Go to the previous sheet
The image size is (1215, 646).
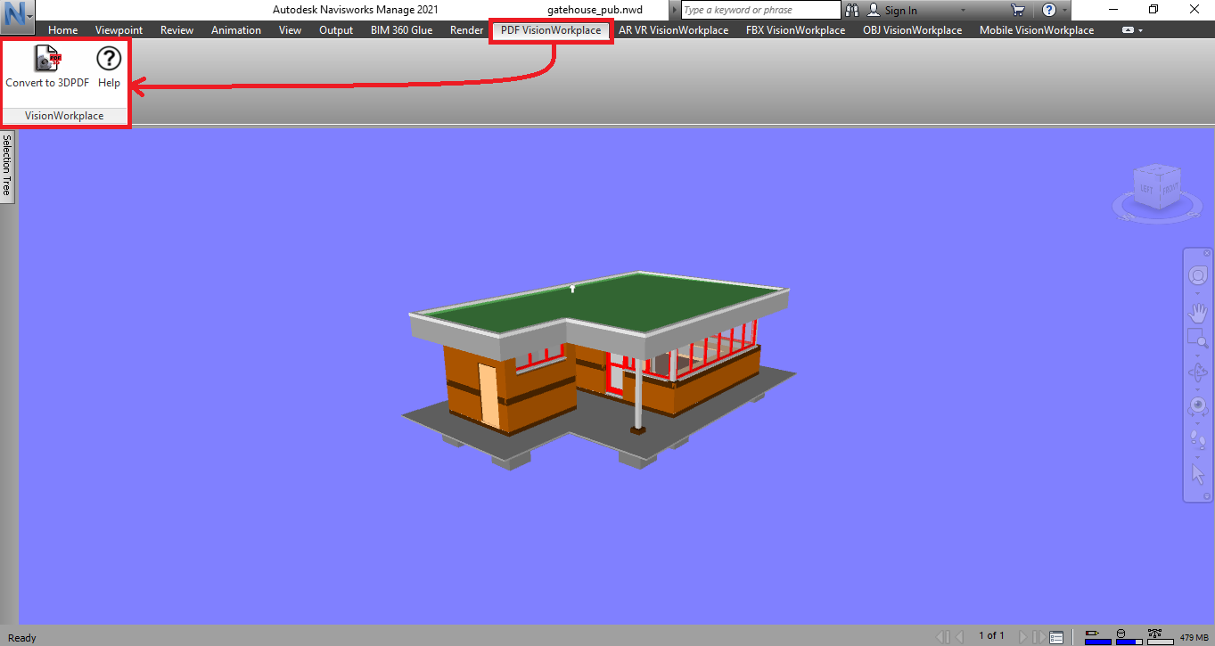click(960, 636)
